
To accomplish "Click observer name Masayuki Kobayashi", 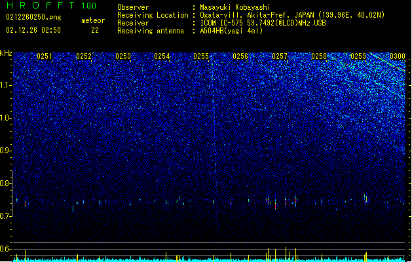I will pyautogui.click(x=235, y=7).
